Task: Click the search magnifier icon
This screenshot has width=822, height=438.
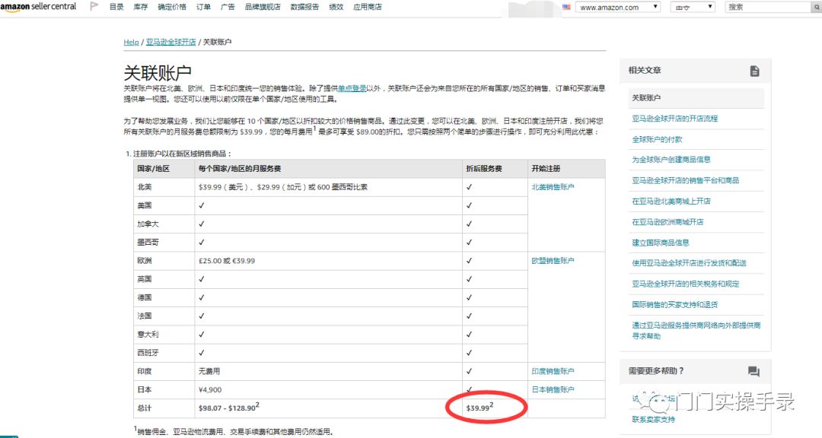Action: (816, 8)
